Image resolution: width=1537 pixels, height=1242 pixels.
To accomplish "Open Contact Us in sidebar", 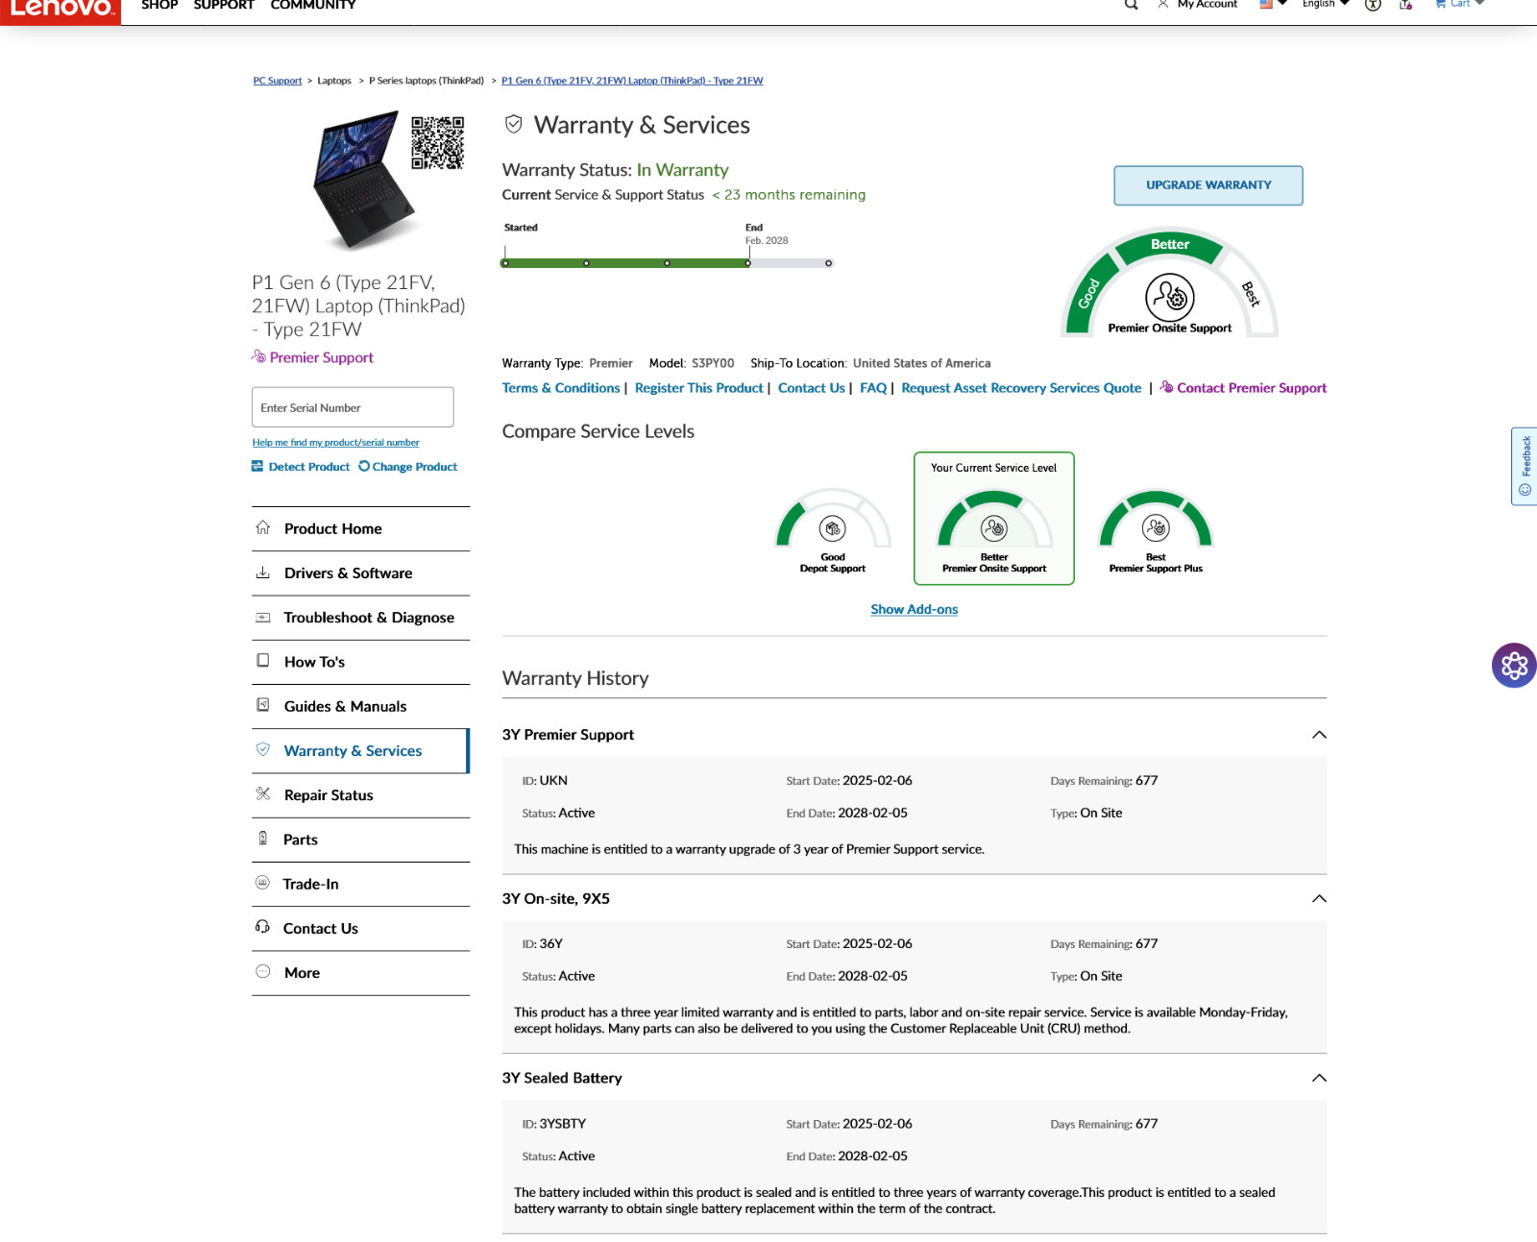I will [360, 928].
